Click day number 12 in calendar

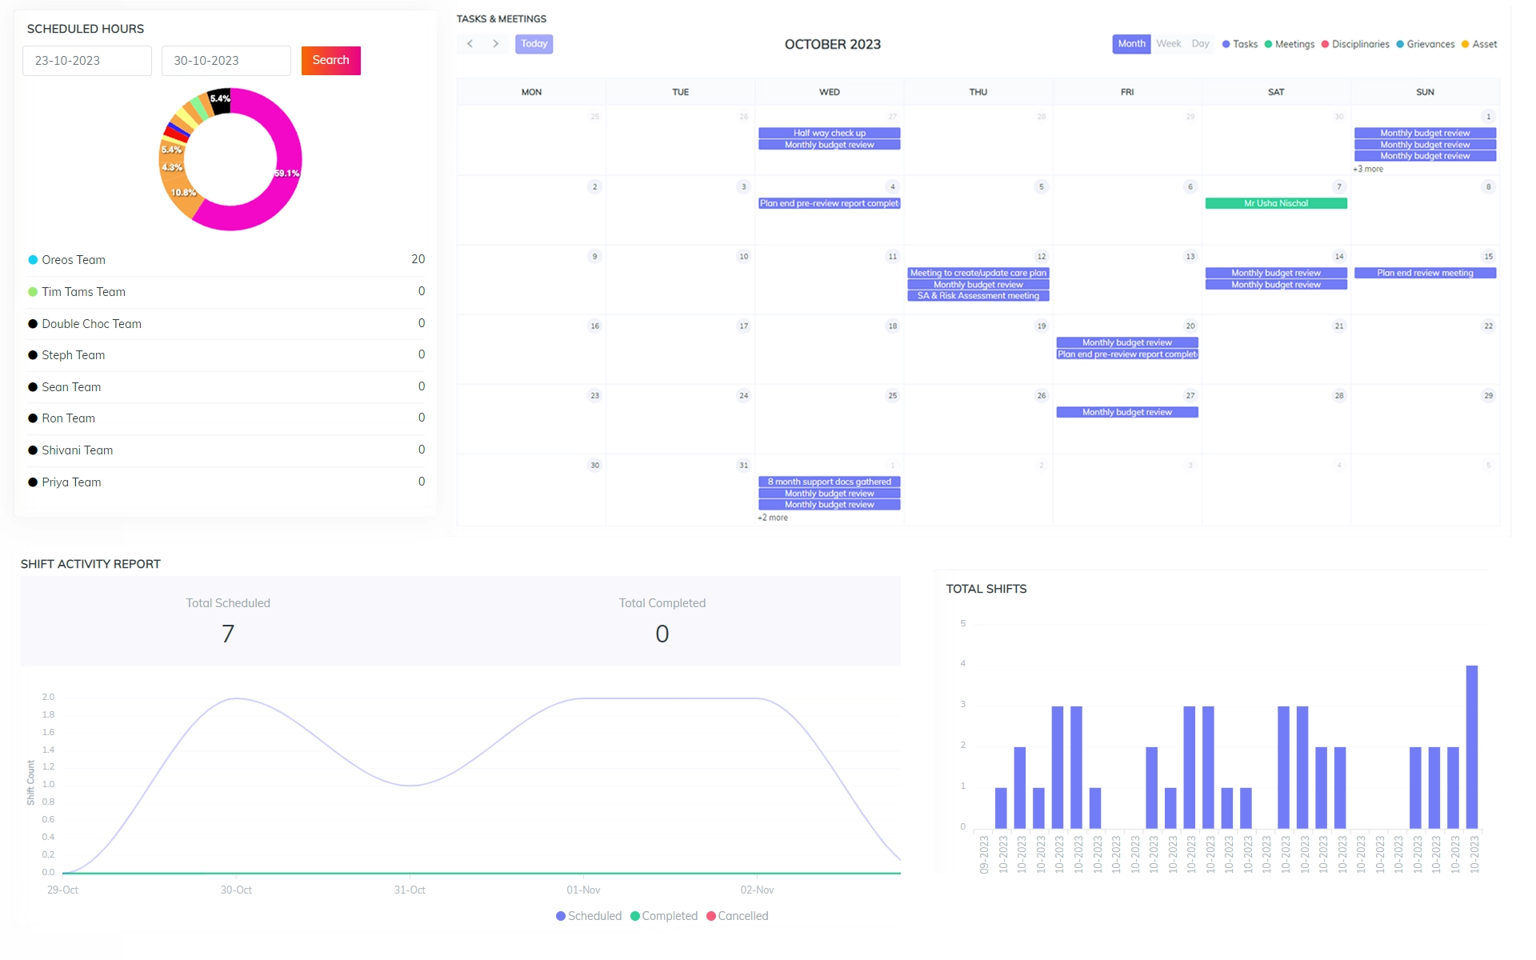tap(1041, 256)
